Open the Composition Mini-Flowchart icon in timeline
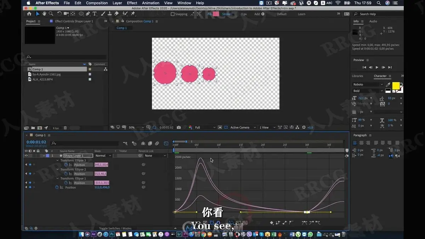This screenshot has height=239, width=425. click(125, 143)
